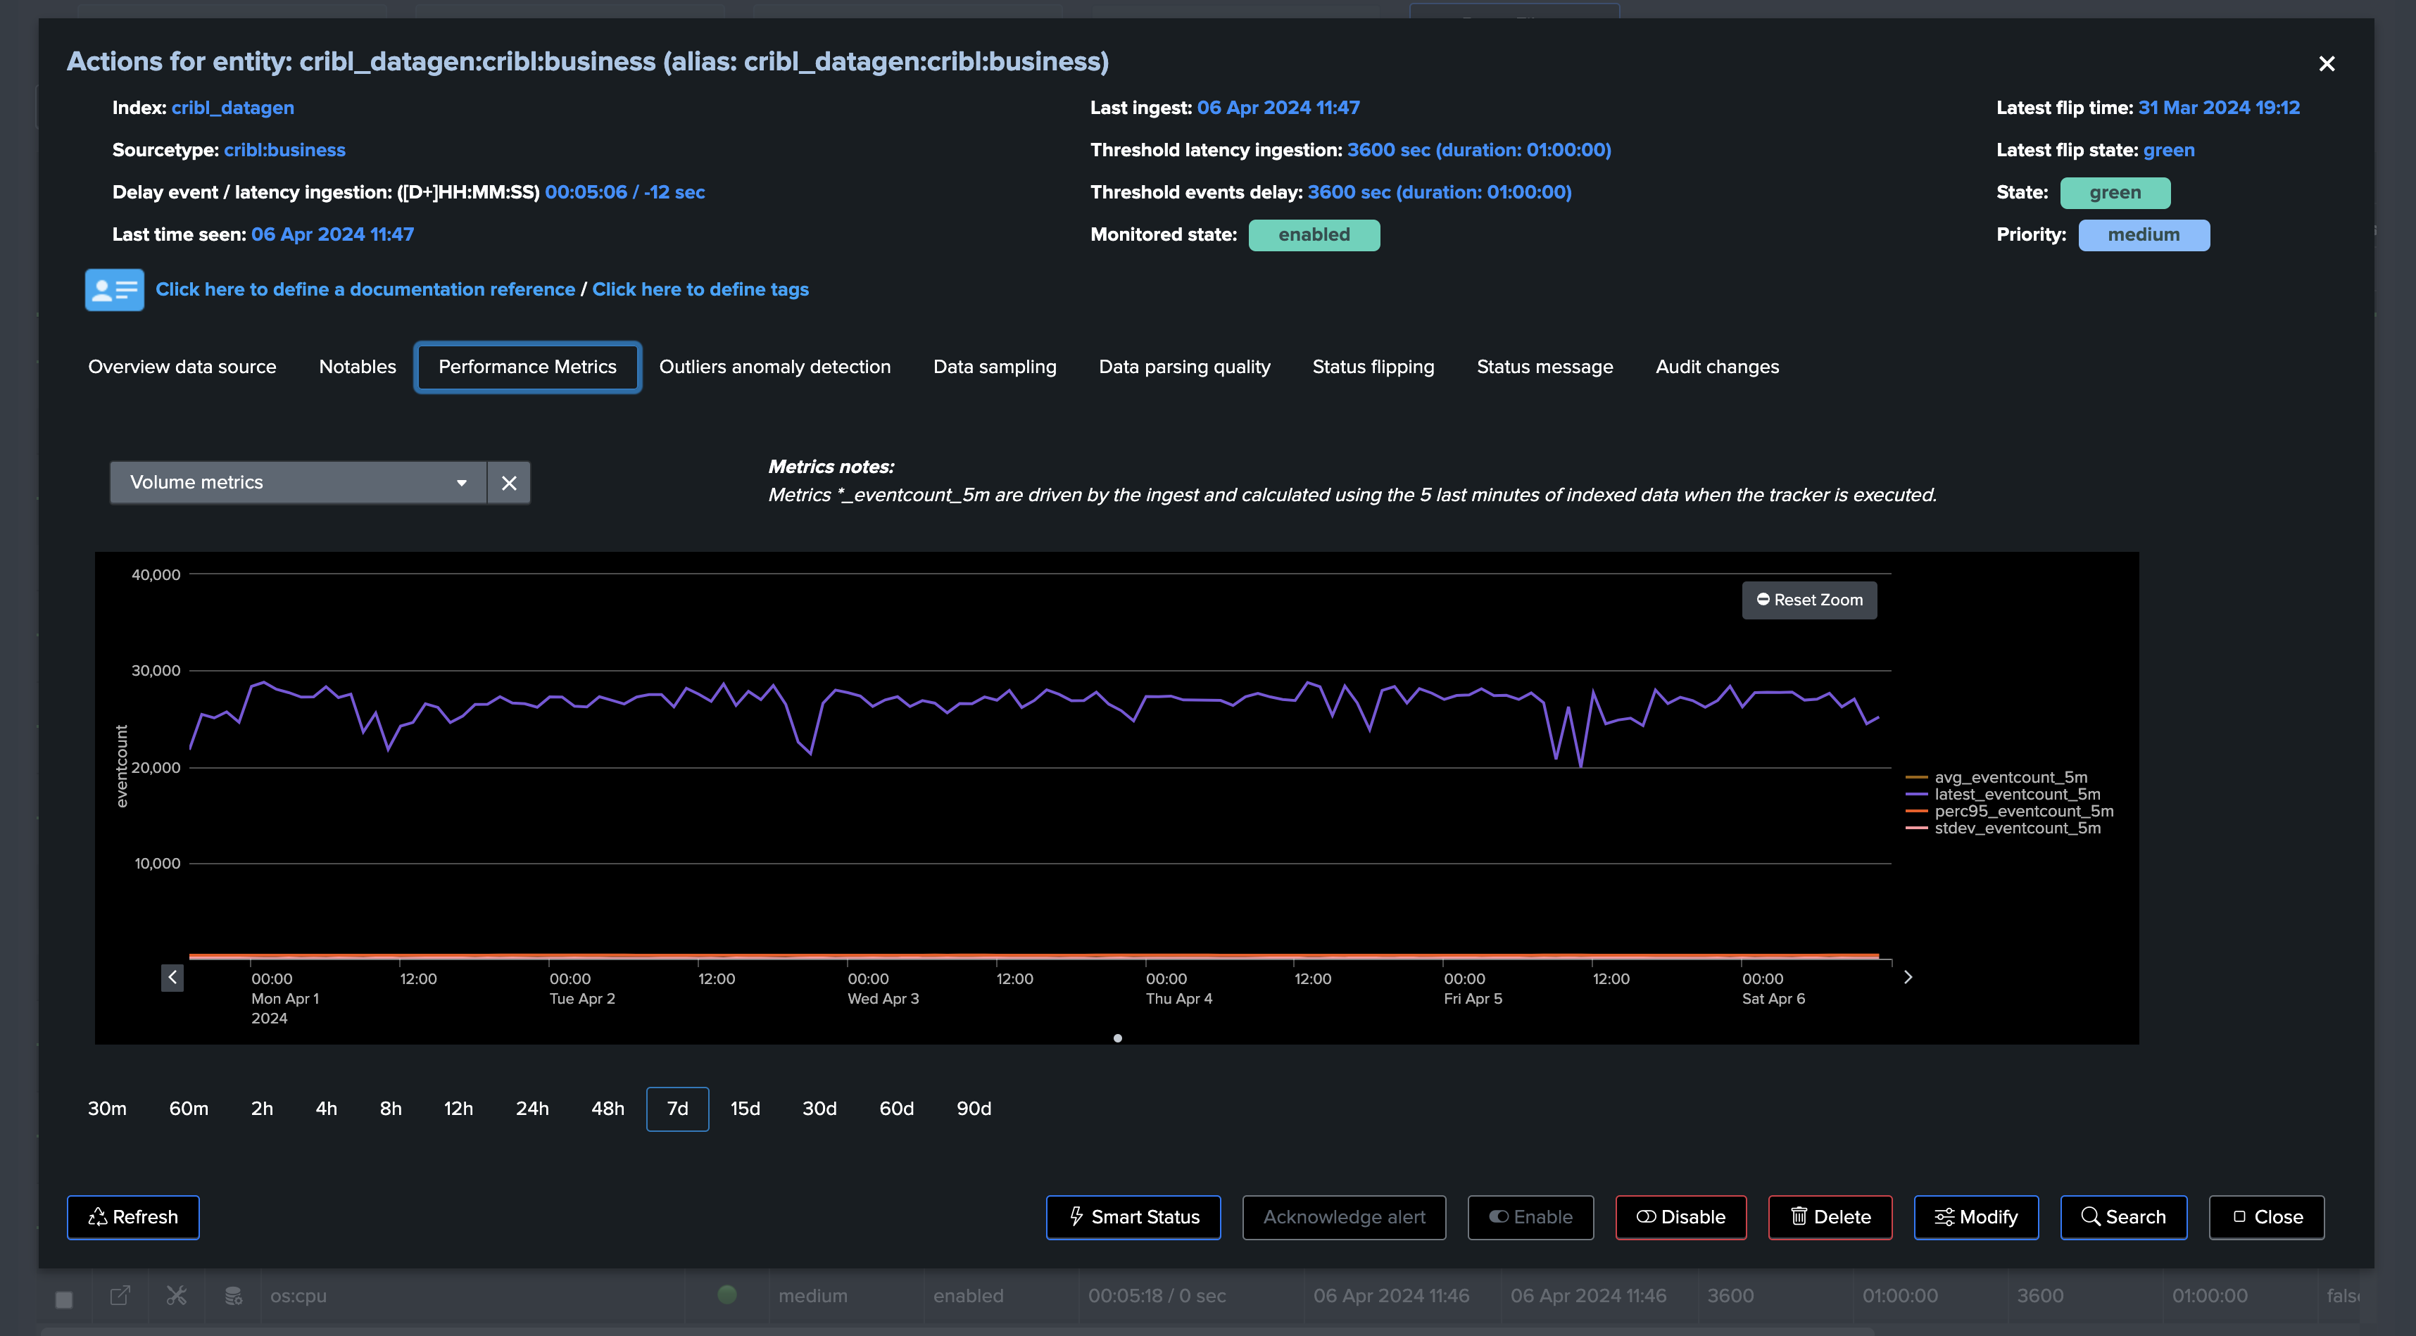Switch to Audit changes tab

tap(1717, 367)
